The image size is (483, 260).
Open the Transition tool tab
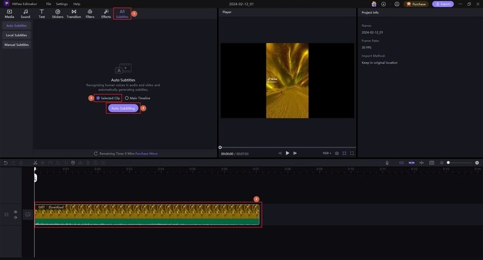coord(74,13)
